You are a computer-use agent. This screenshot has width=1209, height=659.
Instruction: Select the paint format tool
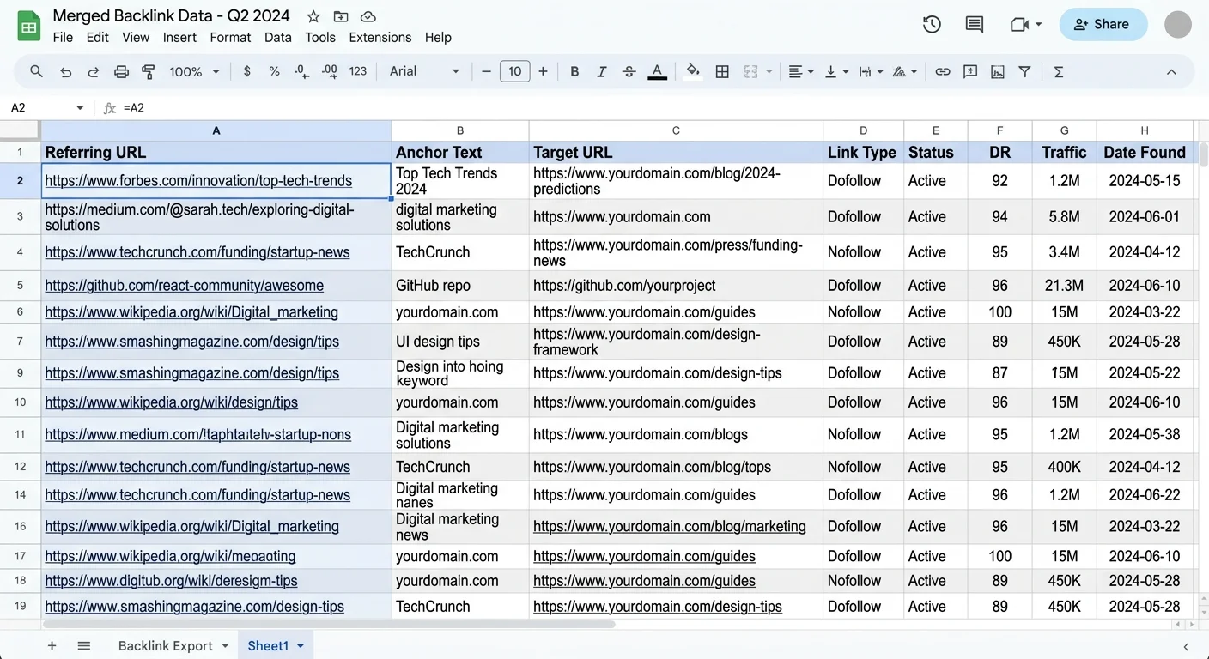click(x=149, y=72)
